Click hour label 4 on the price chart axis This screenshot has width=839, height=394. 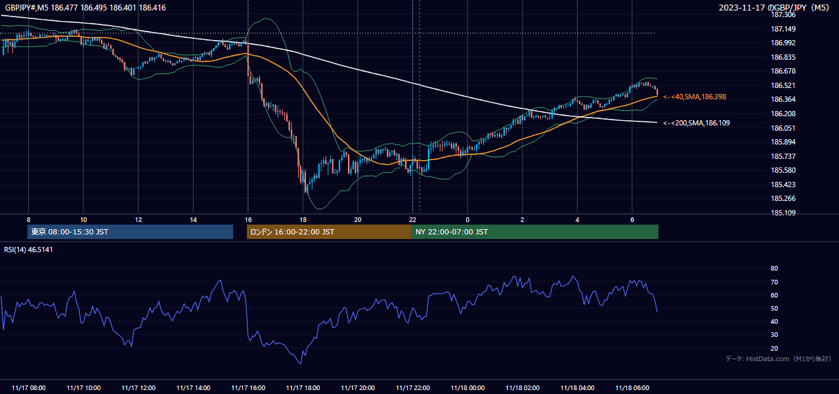[x=577, y=219]
